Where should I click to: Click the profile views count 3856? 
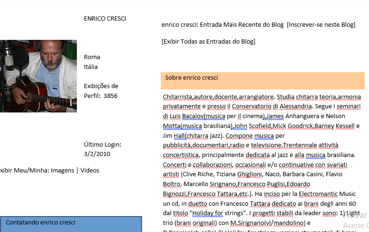tap(110, 96)
